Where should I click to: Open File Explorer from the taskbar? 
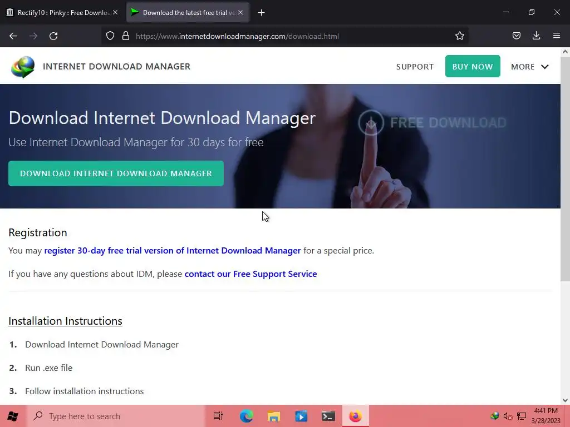coord(274,416)
